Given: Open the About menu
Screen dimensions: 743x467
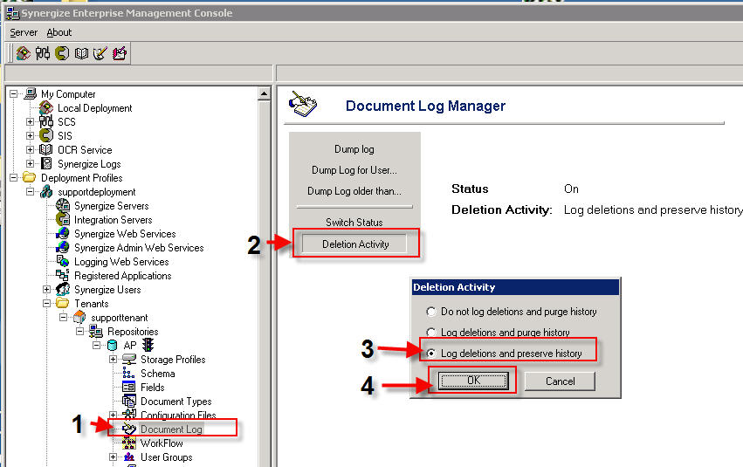Looking at the screenshot, I should coord(59,32).
